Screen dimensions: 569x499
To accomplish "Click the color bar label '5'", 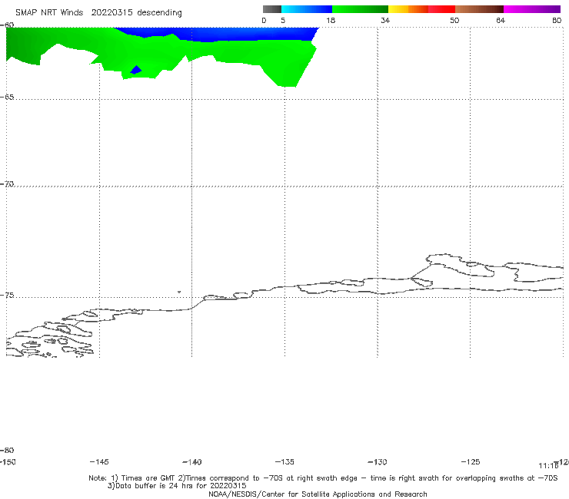I will [x=283, y=20].
